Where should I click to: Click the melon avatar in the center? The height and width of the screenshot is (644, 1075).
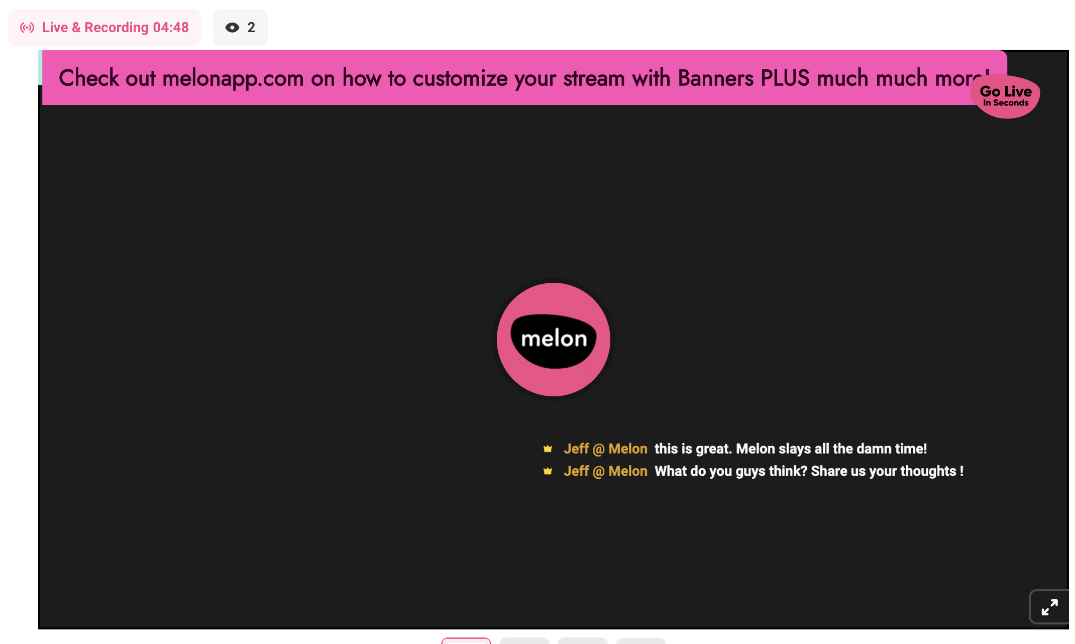click(553, 339)
